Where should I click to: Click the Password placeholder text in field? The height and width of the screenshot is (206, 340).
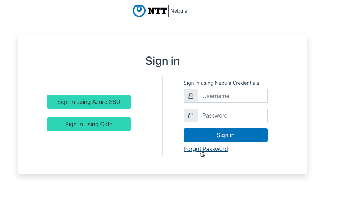coord(215,115)
